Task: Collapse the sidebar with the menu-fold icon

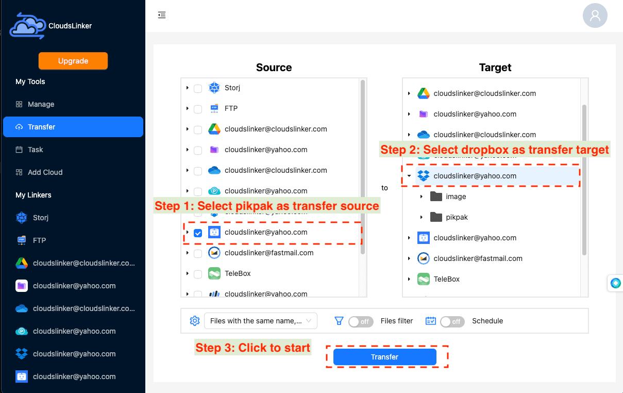Action: pyautogui.click(x=162, y=15)
